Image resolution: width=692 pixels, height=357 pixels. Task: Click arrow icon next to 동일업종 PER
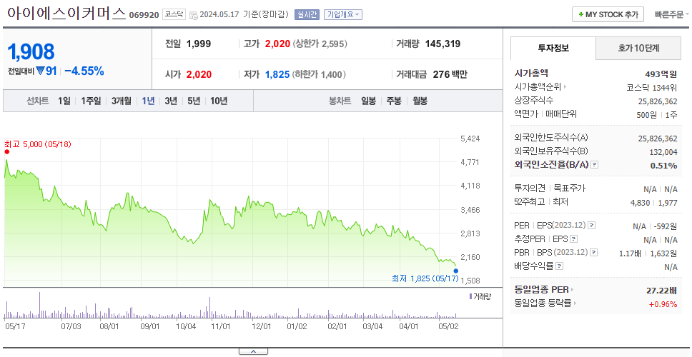pos(573,290)
